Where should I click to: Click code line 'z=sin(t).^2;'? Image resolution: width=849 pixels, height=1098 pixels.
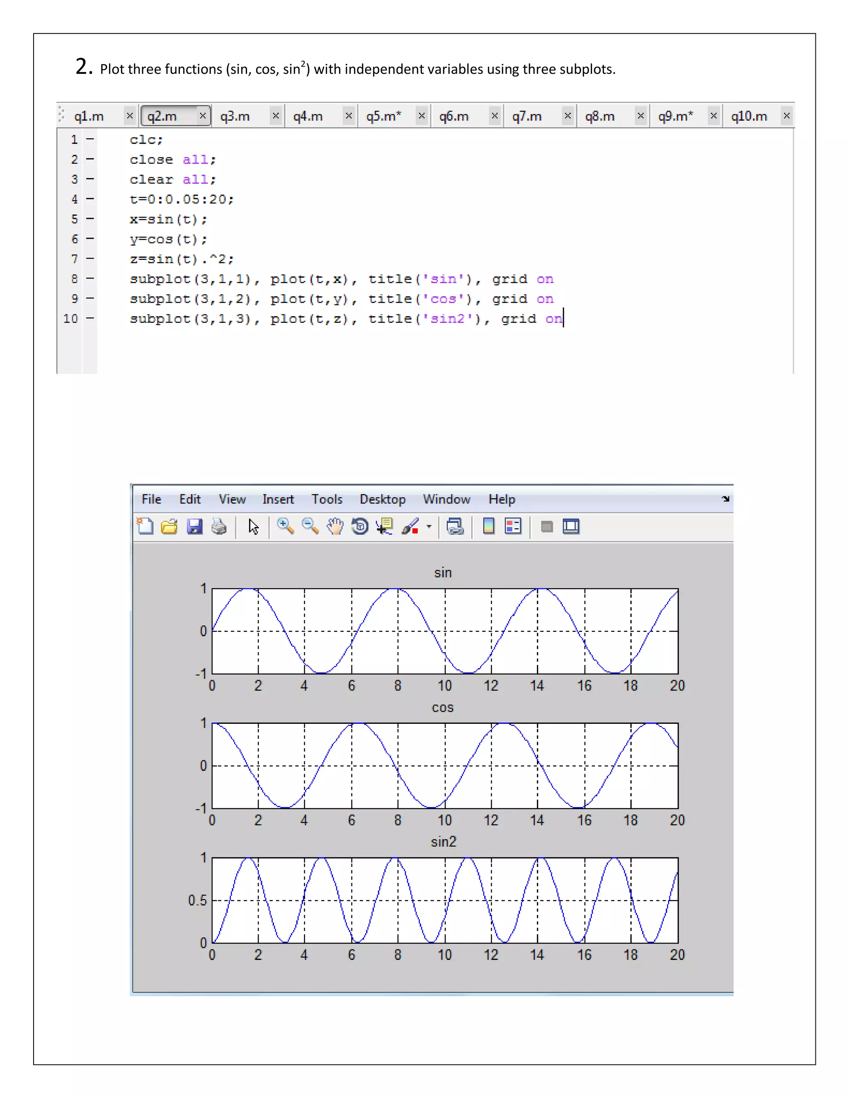pos(182,259)
